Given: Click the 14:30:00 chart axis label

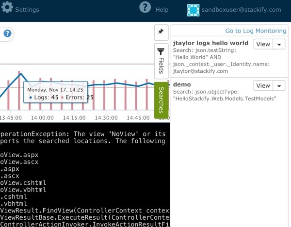Looking at the screenshot, I should point(106,118).
